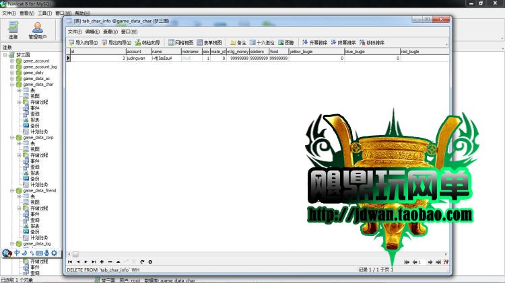Image resolution: width=505 pixels, height=283 pixels.
Task: Select the nickname (Null) cell
Action: pos(191,58)
